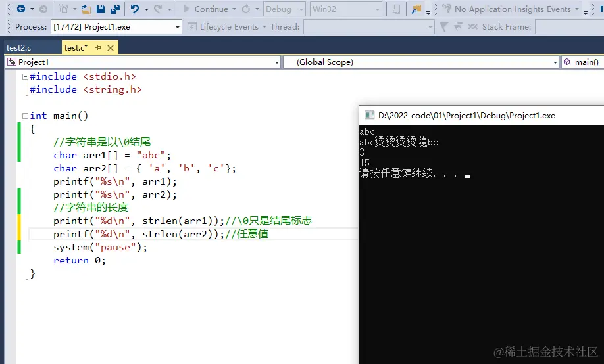Click the Redo icon
This screenshot has width=604, height=364.
(157, 9)
